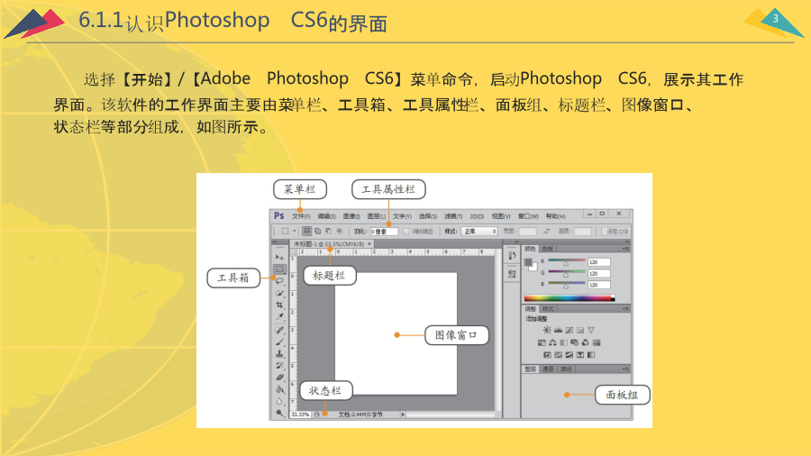Image resolution: width=811 pixels, height=456 pixels.
Task: Open the 样式 style dropdown
Action: [478, 231]
